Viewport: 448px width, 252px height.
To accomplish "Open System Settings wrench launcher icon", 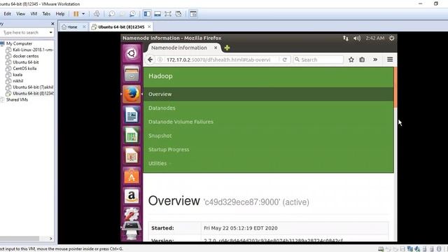I will click(x=132, y=215).
